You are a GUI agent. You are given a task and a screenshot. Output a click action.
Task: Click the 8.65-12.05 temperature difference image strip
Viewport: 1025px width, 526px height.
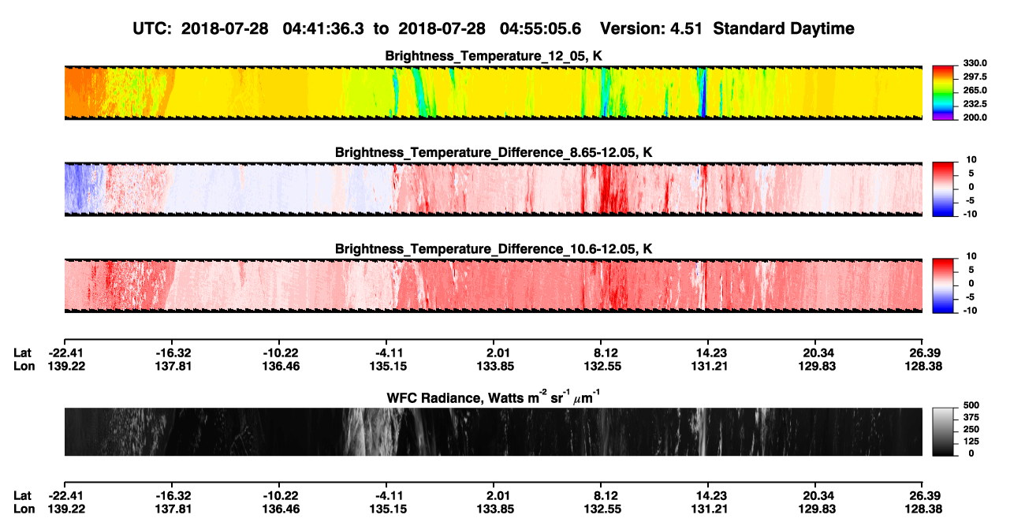coord(494,189)
